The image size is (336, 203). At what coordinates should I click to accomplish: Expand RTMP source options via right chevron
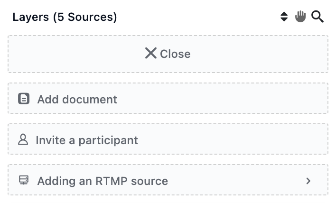pos(308,181)
